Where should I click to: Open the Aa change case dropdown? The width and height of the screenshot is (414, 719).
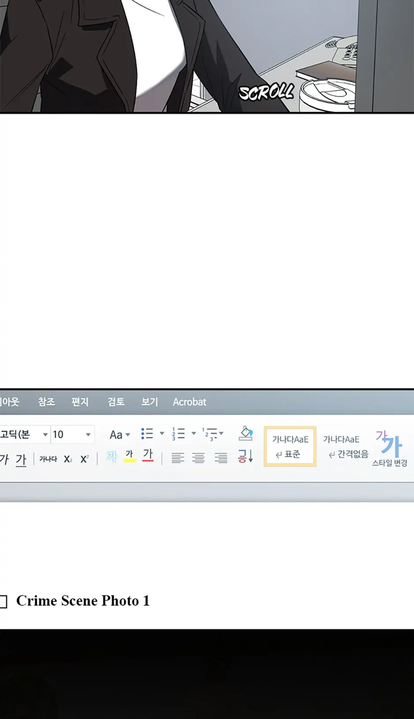[x=119, y=435]
